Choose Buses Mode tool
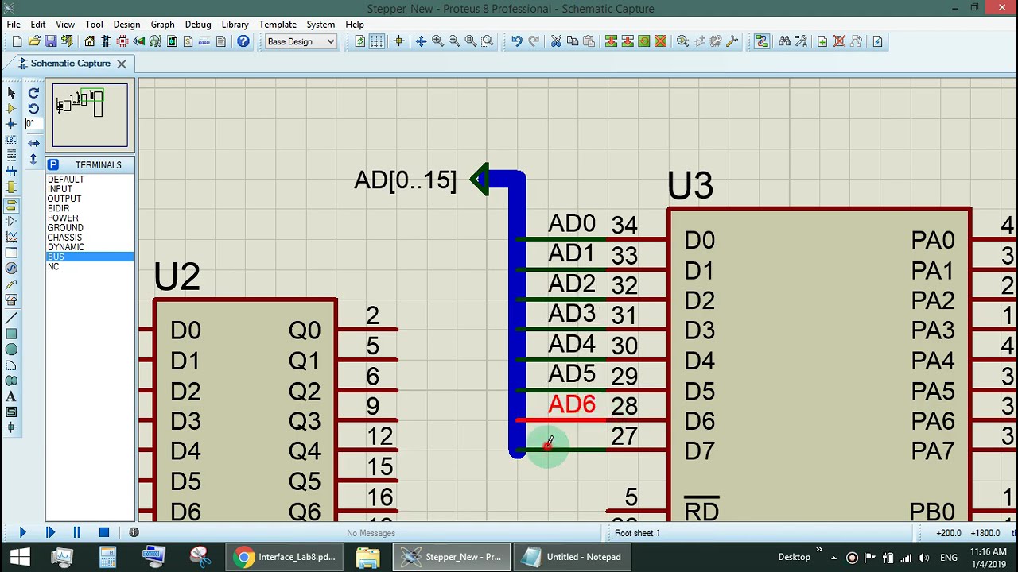 (11, 172)
